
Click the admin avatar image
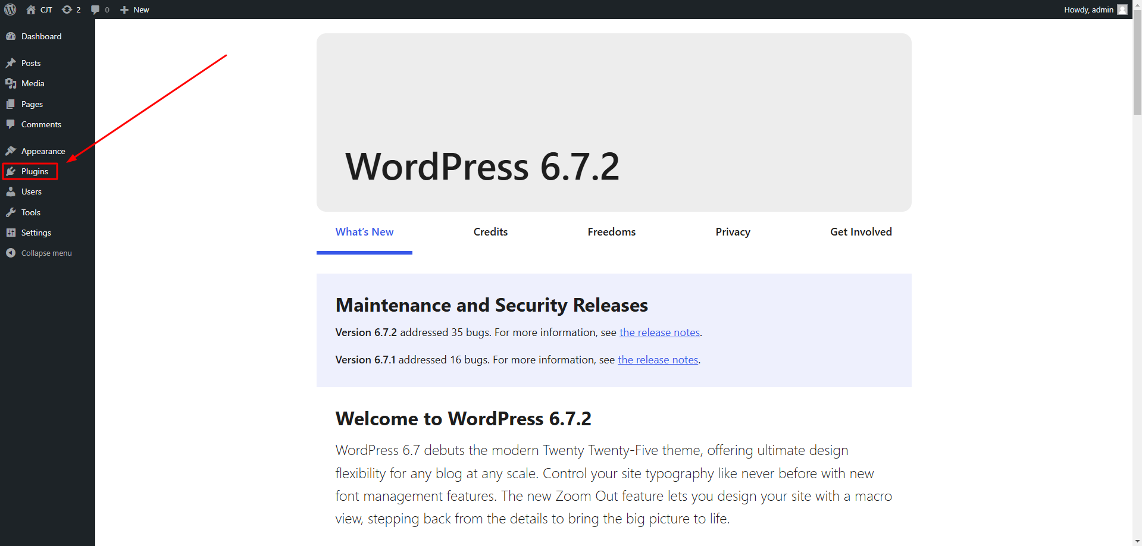click(1122, 10)
